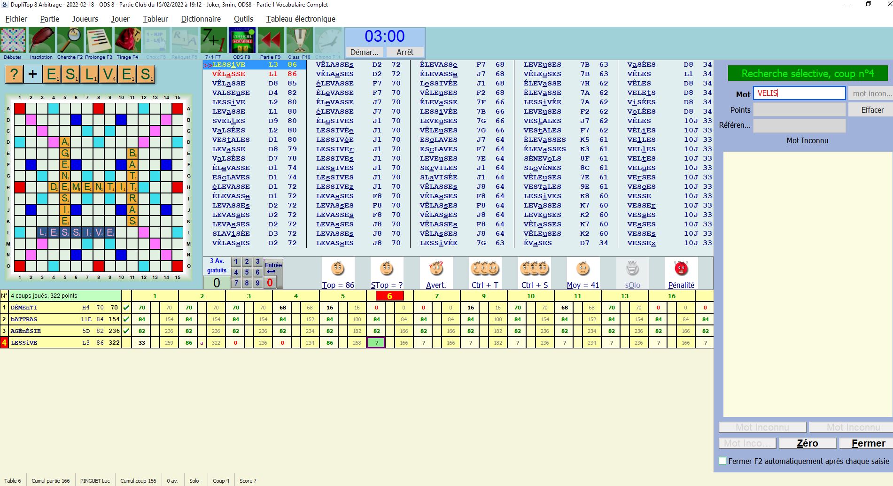Click the Tirage F4 bag icon
893x486 pixels.
tap(127, 41)
